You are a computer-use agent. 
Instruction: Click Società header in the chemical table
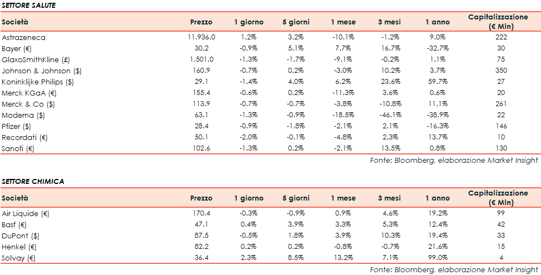(x=15, y=198)
